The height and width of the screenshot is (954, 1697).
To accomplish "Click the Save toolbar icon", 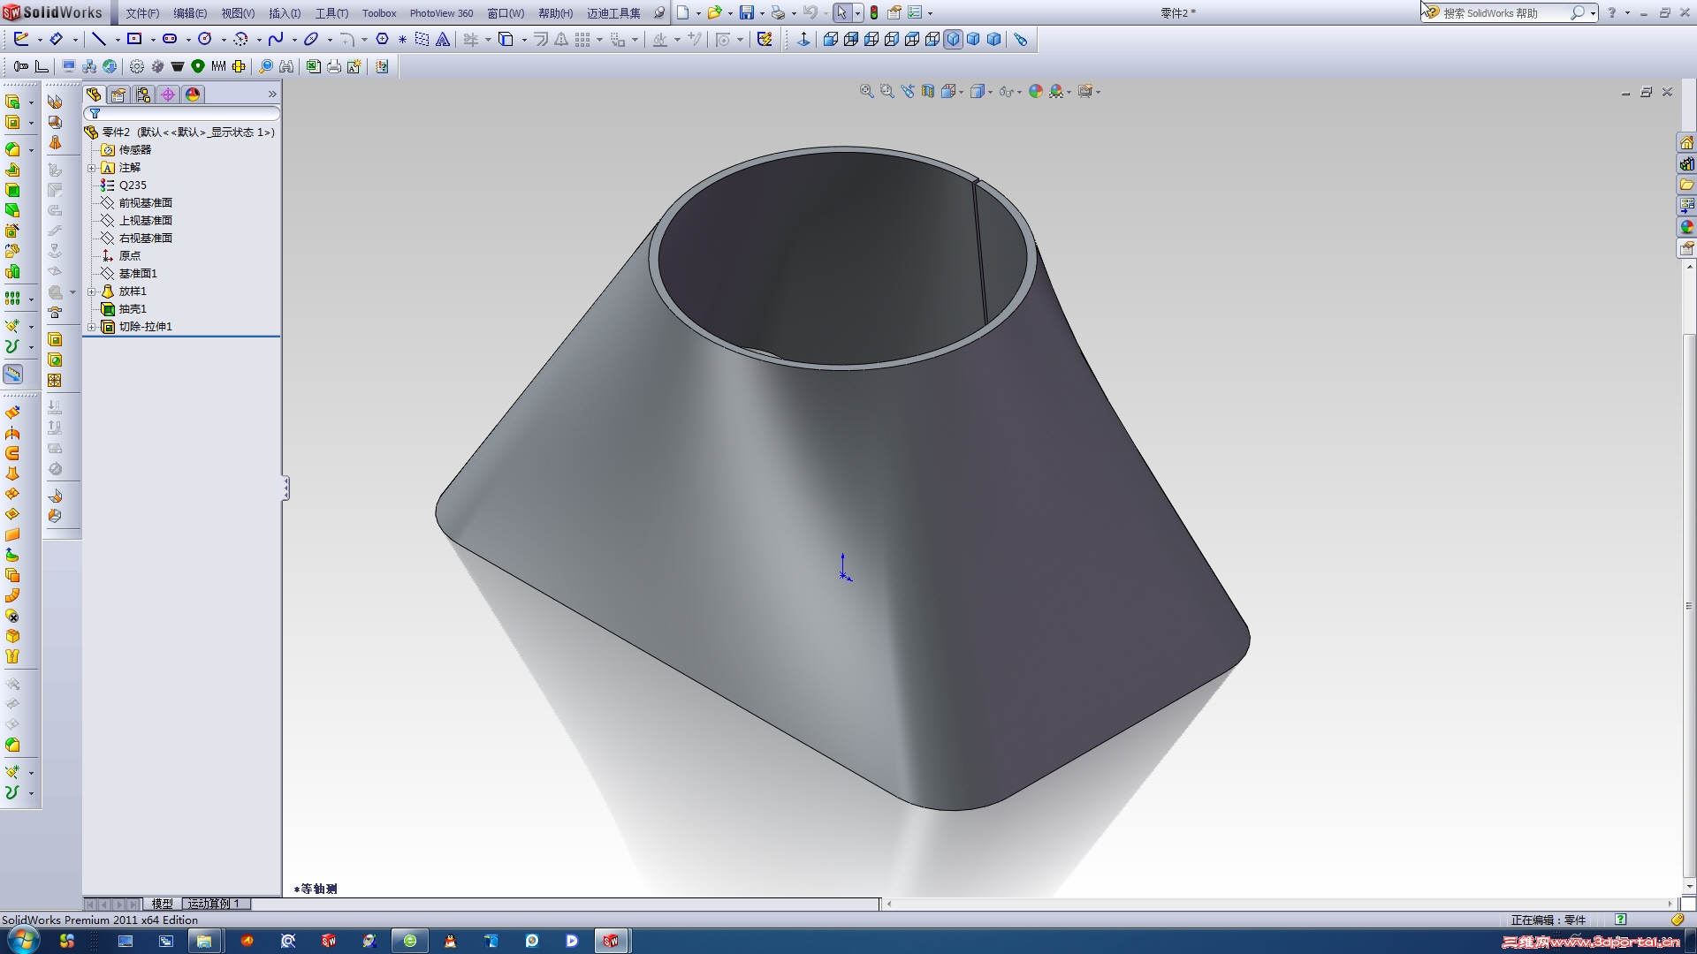I will coord(747,13).
